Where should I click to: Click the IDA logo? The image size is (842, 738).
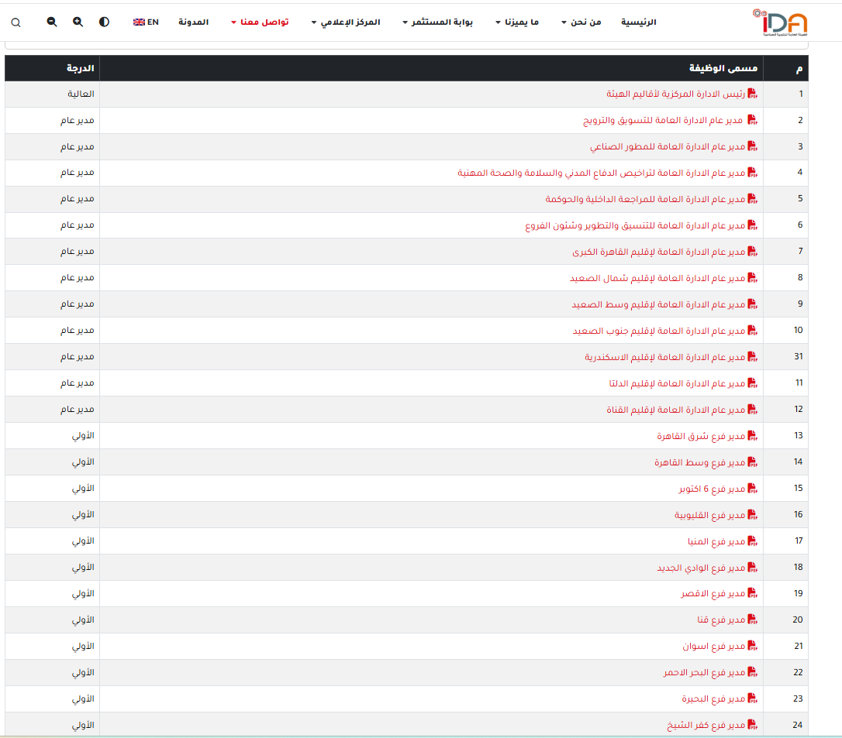(780, 22)
